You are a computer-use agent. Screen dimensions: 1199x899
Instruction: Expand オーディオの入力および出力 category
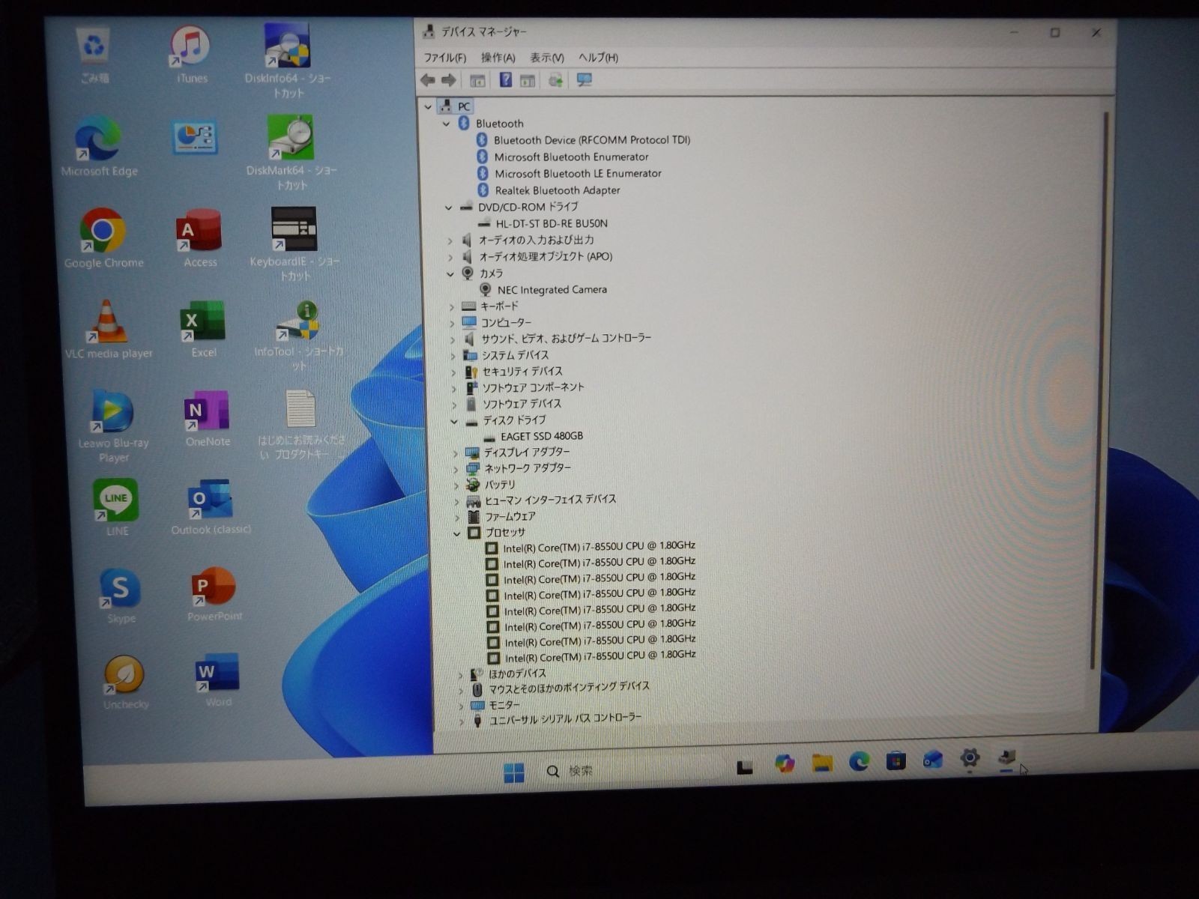click(x=450, y=240)
